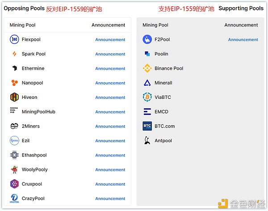Select the 'Antpool' name text

[163, 140]
